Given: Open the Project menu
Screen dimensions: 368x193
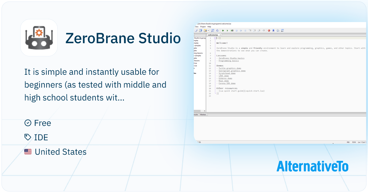Looking at the screenshot, I should click(203, 27).
